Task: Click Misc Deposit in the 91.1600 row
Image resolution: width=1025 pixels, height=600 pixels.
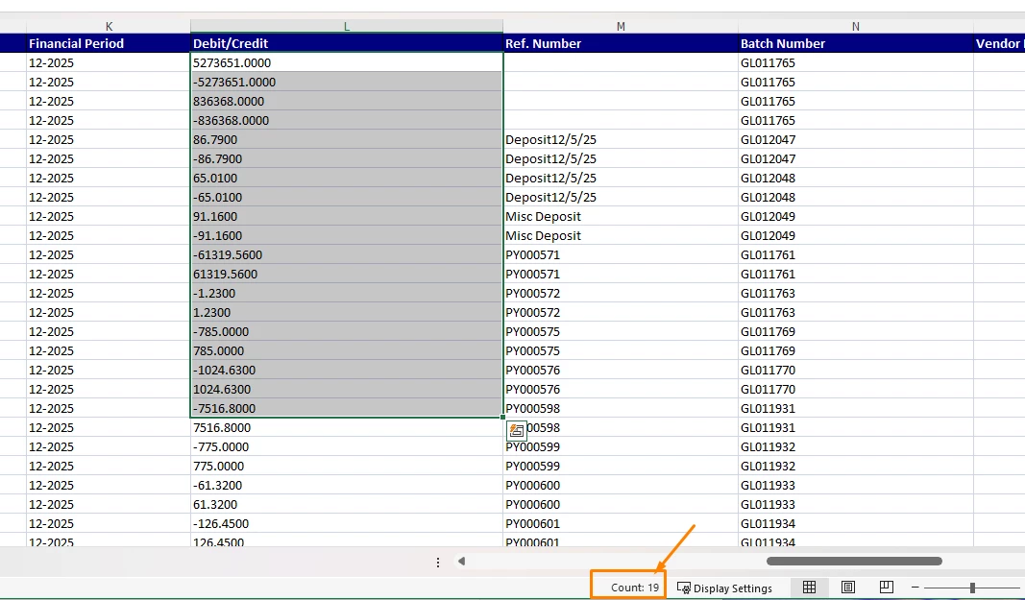Action: tap(543, 216)
